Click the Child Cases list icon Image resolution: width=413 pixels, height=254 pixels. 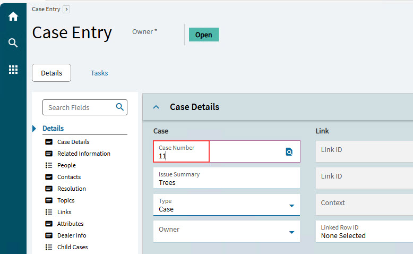click(x=49, y=247)
